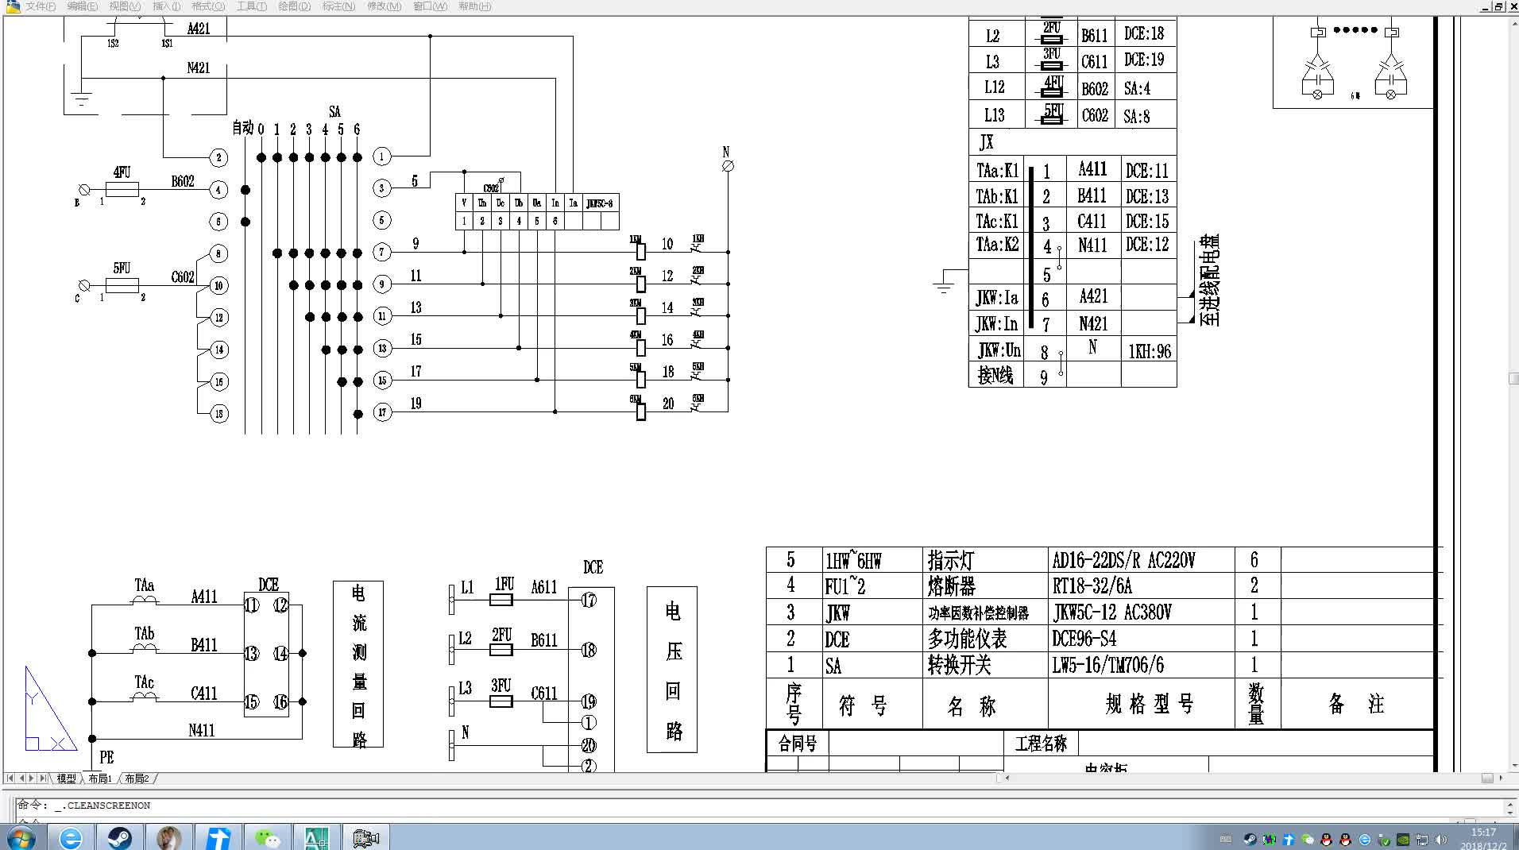Image resolution: width=1519 pixels, height=850 pixels.
Task: Click the AD16-22DS/R AC220V cell
Action: coord(1141,560)
